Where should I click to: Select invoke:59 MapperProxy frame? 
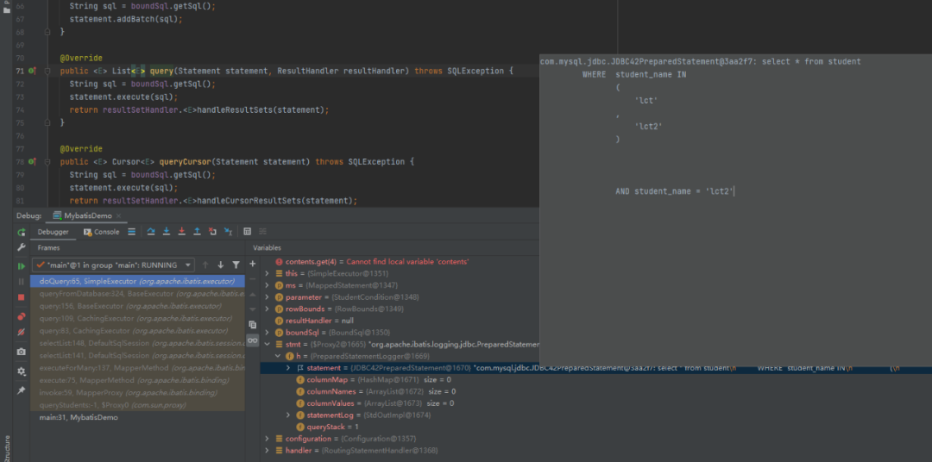(137, 392)
